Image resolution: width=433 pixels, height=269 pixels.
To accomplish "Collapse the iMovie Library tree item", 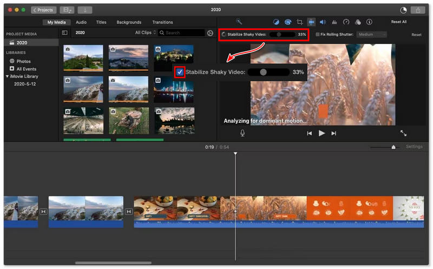I will coord(7,76).
